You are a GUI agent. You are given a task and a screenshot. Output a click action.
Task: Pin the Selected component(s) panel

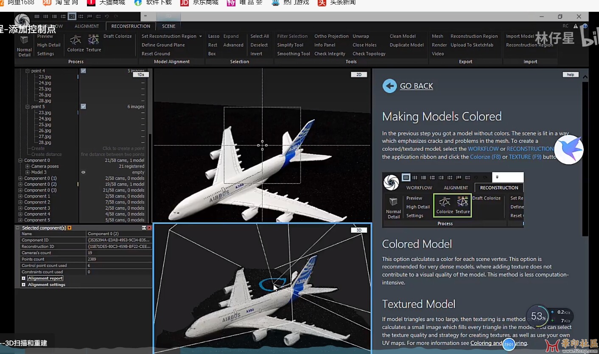point(70,228)
